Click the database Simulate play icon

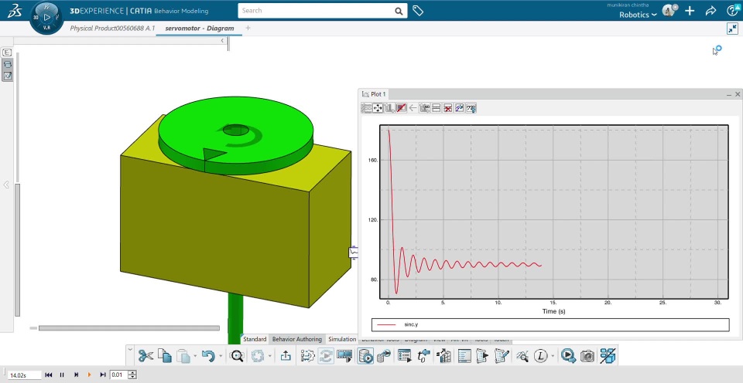(x=365, y=355)
